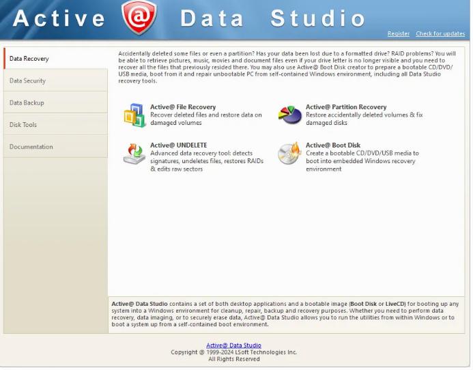This screenshot has width=473, height=370.
Task: Click the Check for updates link
Action: (440, 33)
